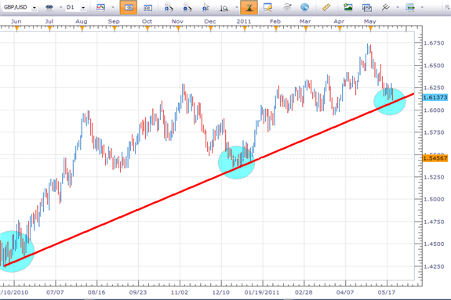Viewport: 451px width, 300px height.
Task: Expand the chart type dropdown arrow
Action: 113,8
